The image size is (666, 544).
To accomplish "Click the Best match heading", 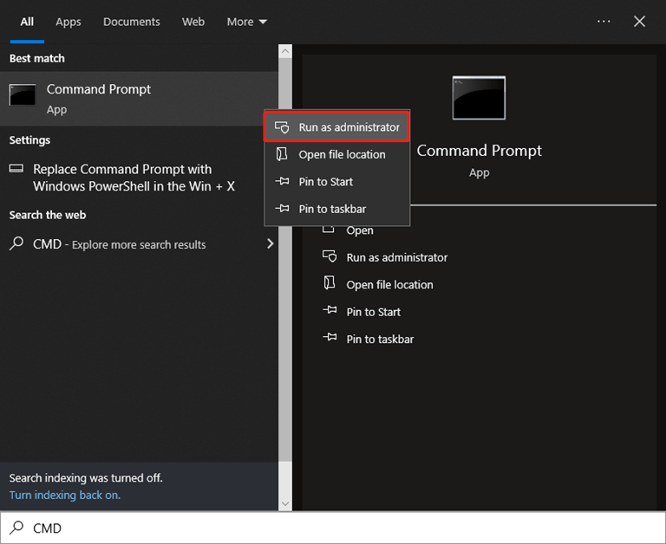I will [x=37, y=58].
